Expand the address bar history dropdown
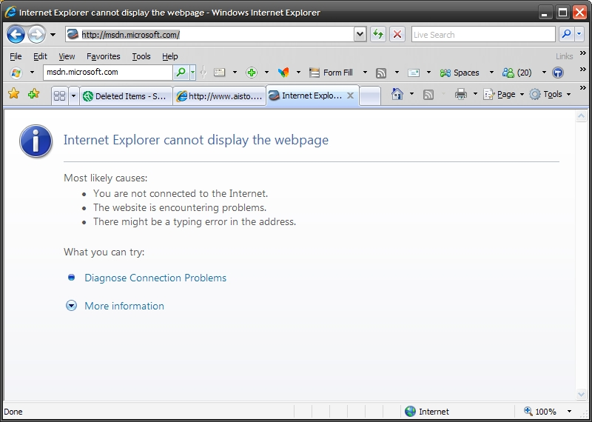 click(x=360, y=35)
